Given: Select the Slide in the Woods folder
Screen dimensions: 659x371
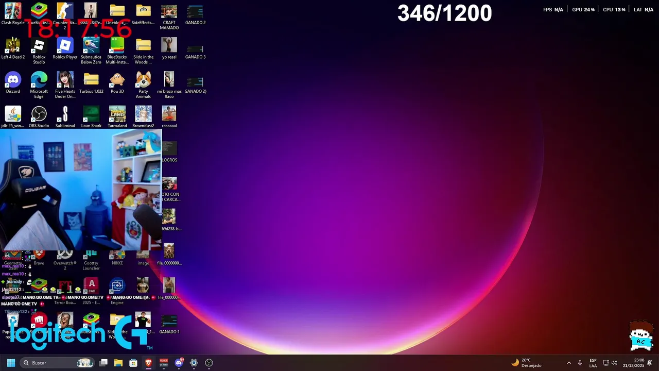Looking at the screenshot, I should tap(143, 50).
